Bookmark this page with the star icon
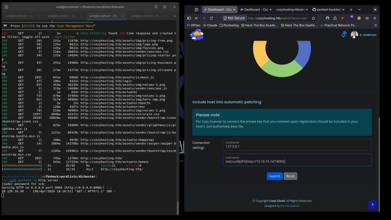This screenshot has width=391, height=220. click(x=313, y=18)
